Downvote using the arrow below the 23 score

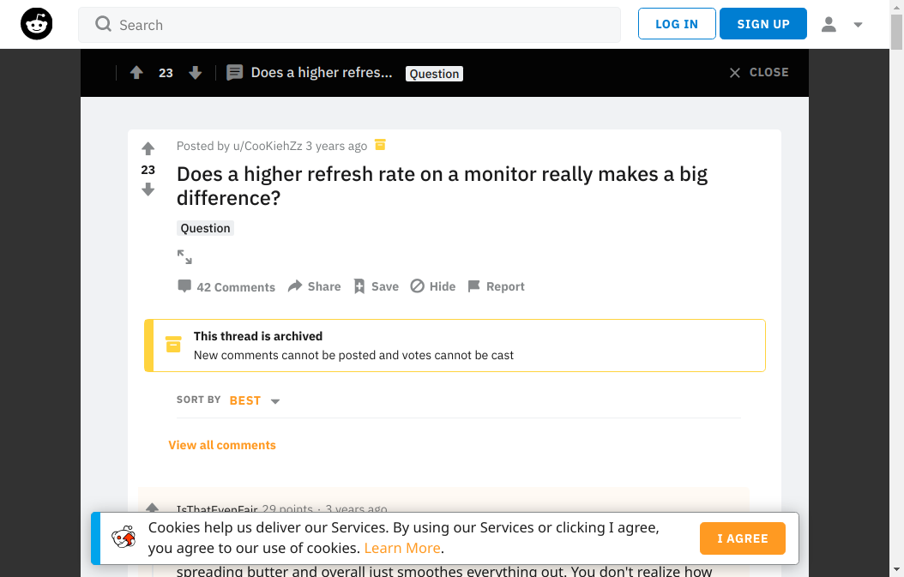point(148,189)
